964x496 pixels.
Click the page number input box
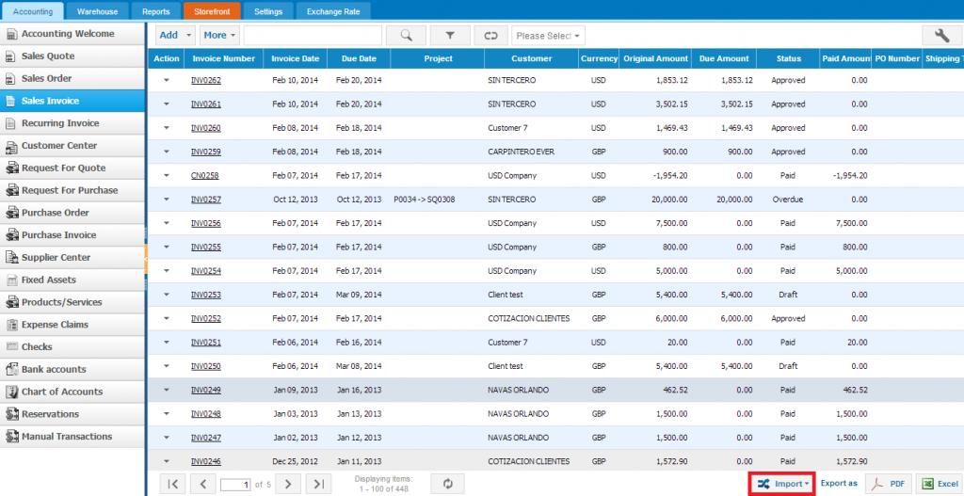pyautogui.click(x=235, y=485)
